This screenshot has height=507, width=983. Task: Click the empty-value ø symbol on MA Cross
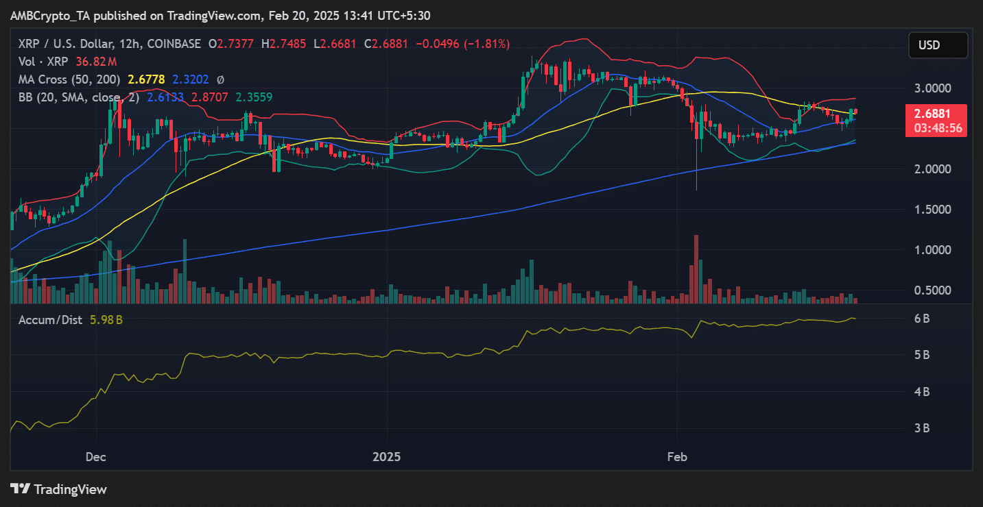pos(220,79)
